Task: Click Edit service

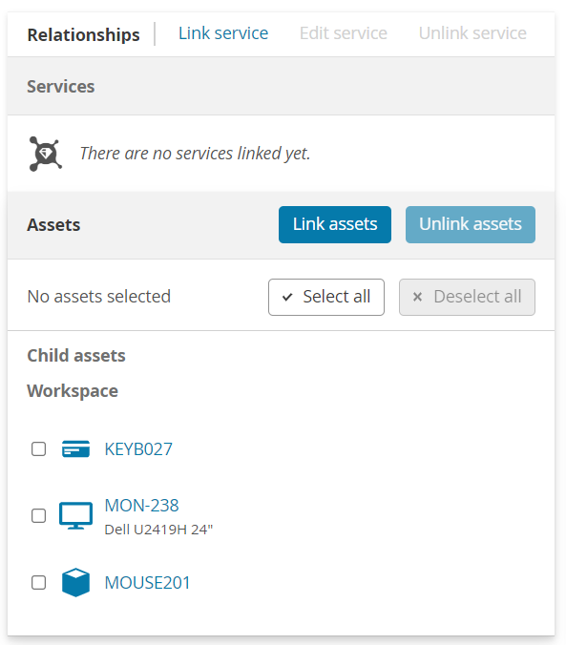Action: click(344, 33)
